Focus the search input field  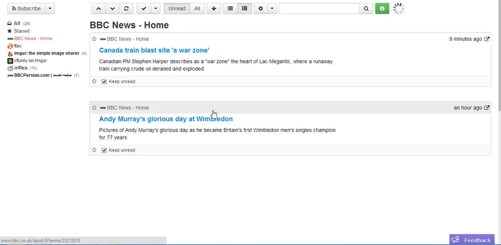[x=319, y=8]
